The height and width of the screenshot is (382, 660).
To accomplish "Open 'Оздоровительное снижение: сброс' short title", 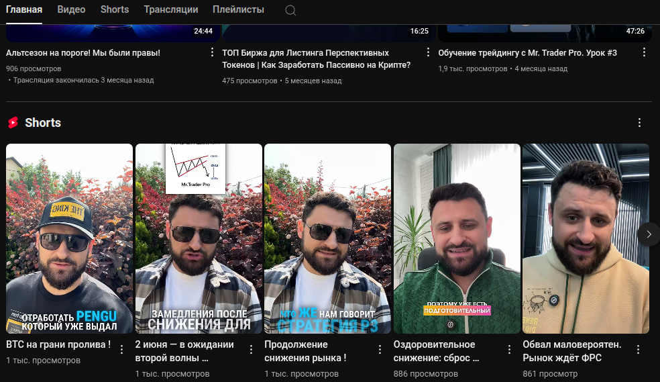I will pos(436,351).
